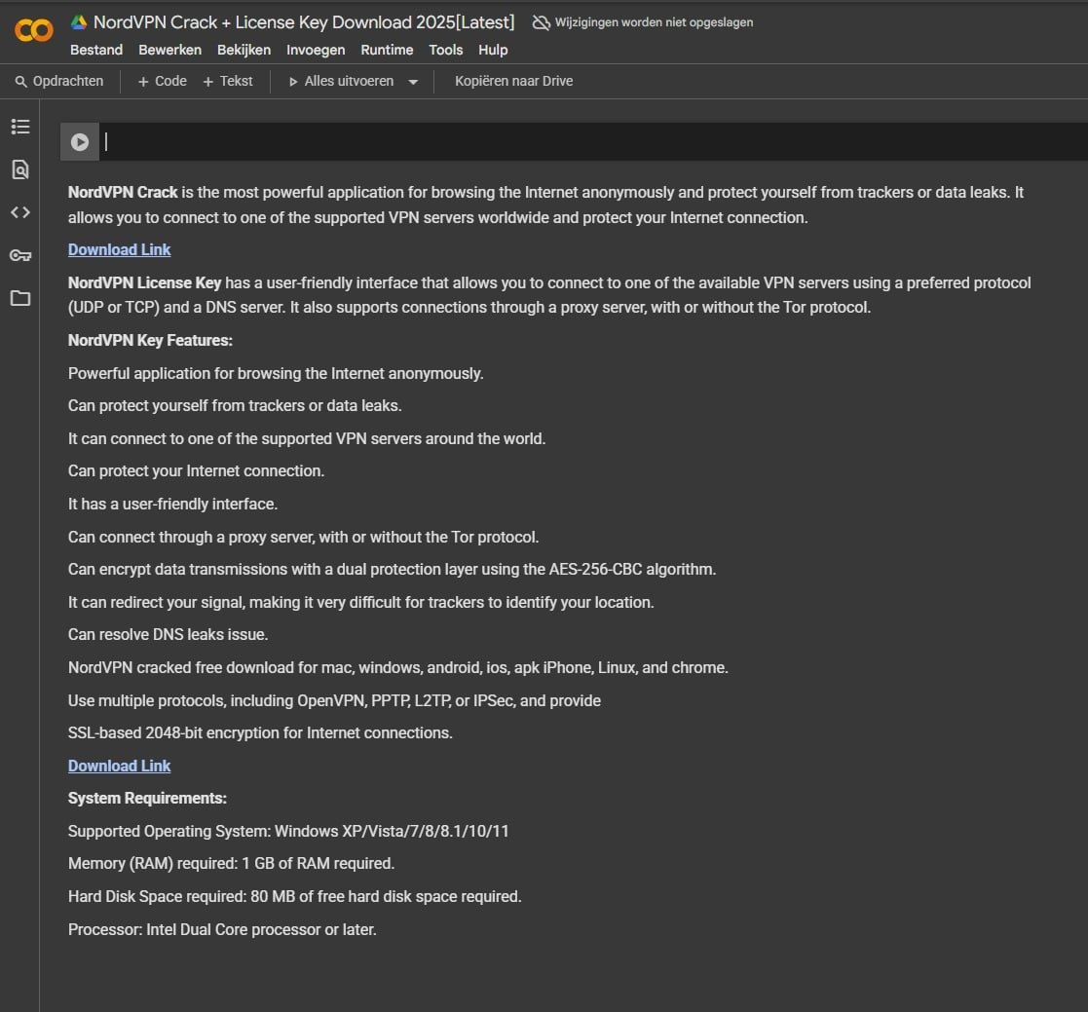
Task: Open the secrets key sidebar icon
Action: 20,255
